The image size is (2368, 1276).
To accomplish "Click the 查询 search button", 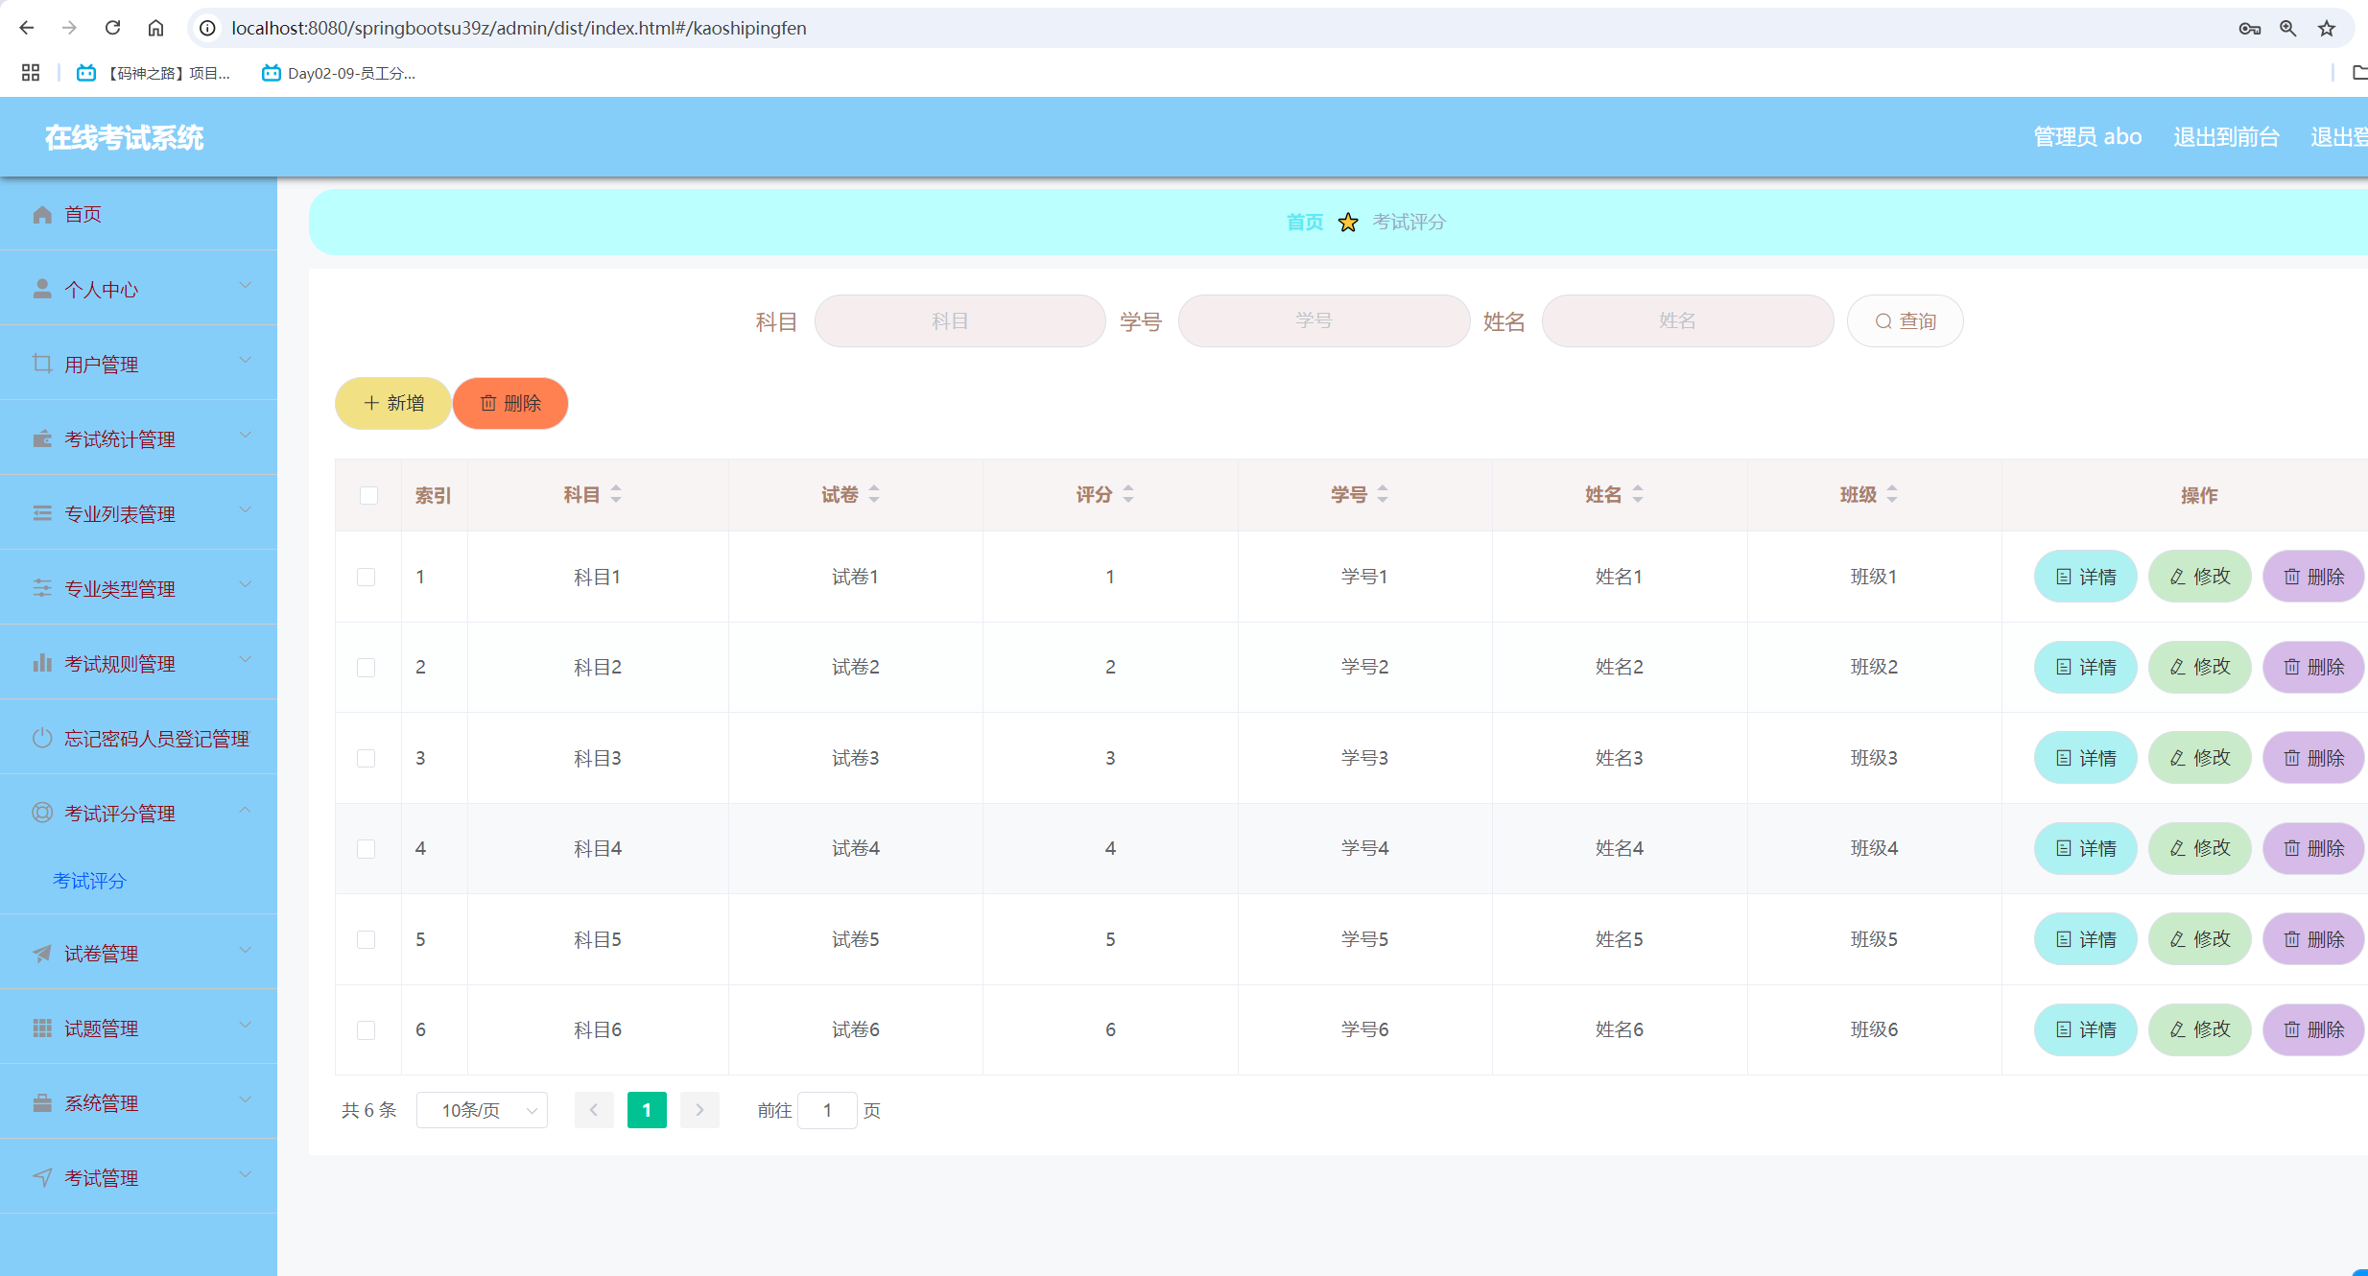I will coord(1905,320).
